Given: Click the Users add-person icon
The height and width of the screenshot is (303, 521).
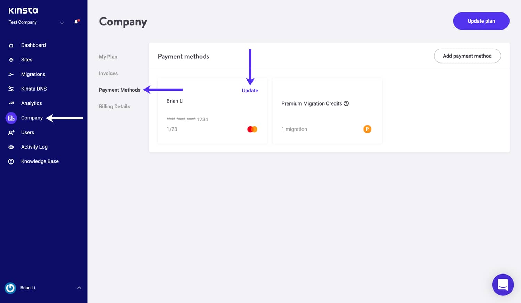Looking at the screenshot, I should pos(11,133).
